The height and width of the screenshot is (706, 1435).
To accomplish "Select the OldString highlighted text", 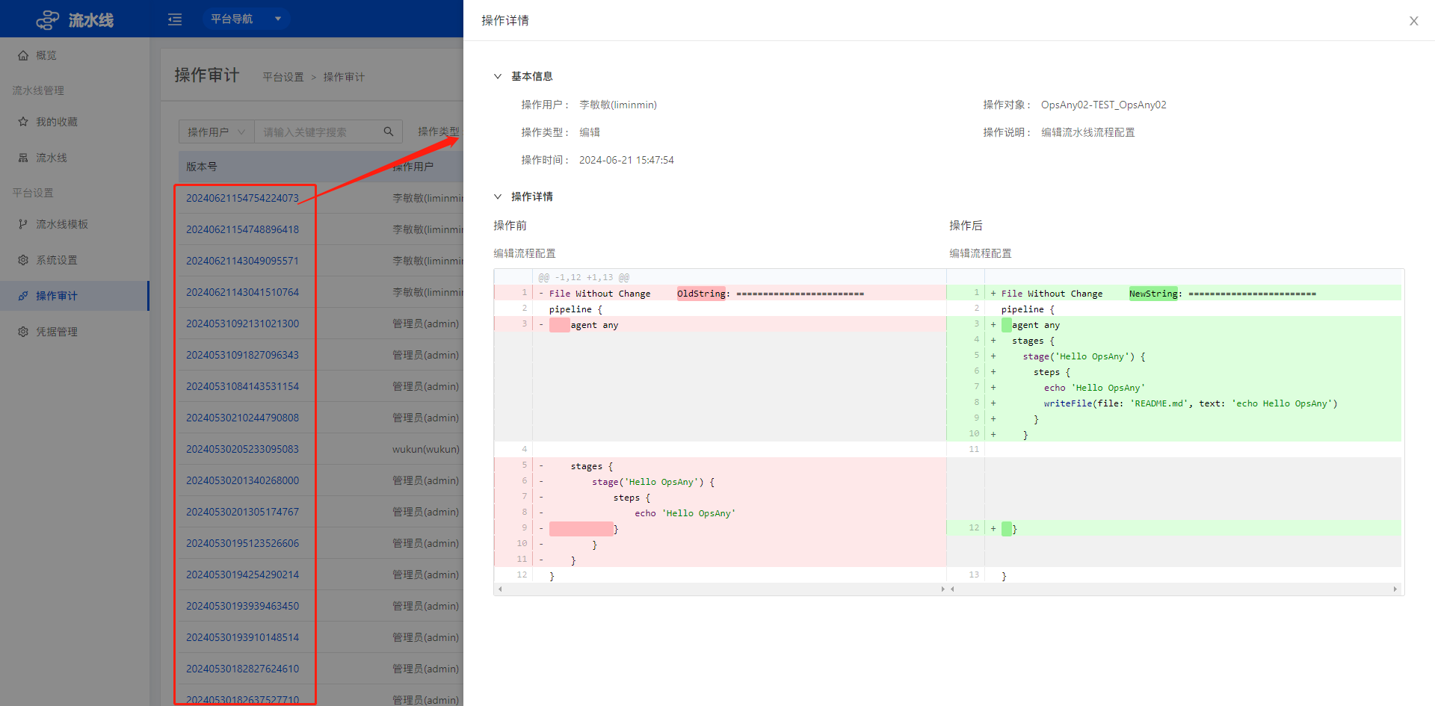I will coord(701,294).
